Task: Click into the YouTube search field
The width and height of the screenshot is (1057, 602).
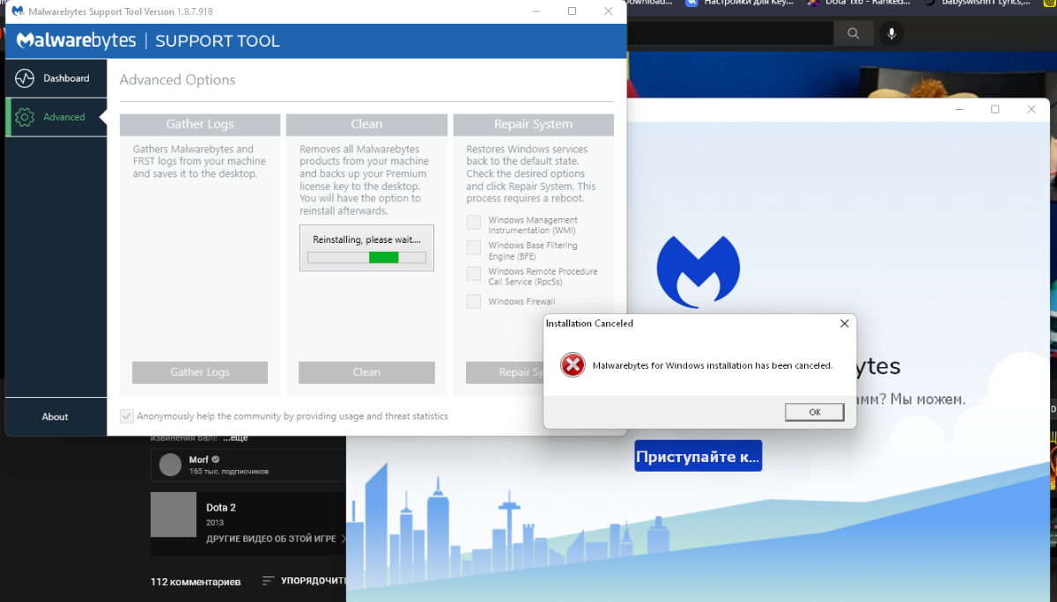Action: (729, 33)
